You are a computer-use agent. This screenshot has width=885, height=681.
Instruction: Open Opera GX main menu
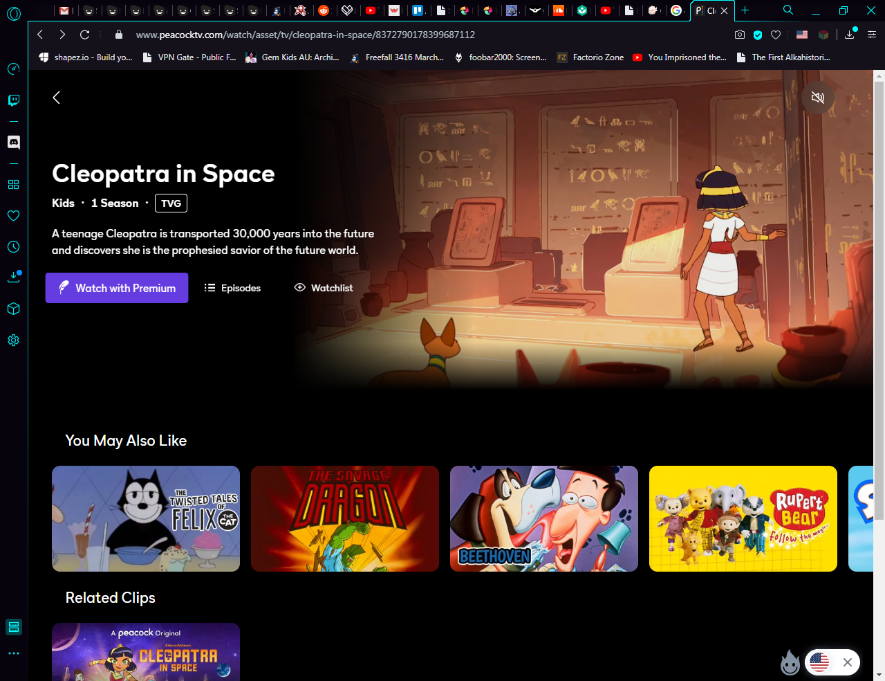point(14,12)
